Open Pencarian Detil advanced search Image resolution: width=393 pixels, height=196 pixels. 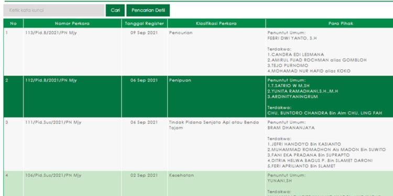148,10
